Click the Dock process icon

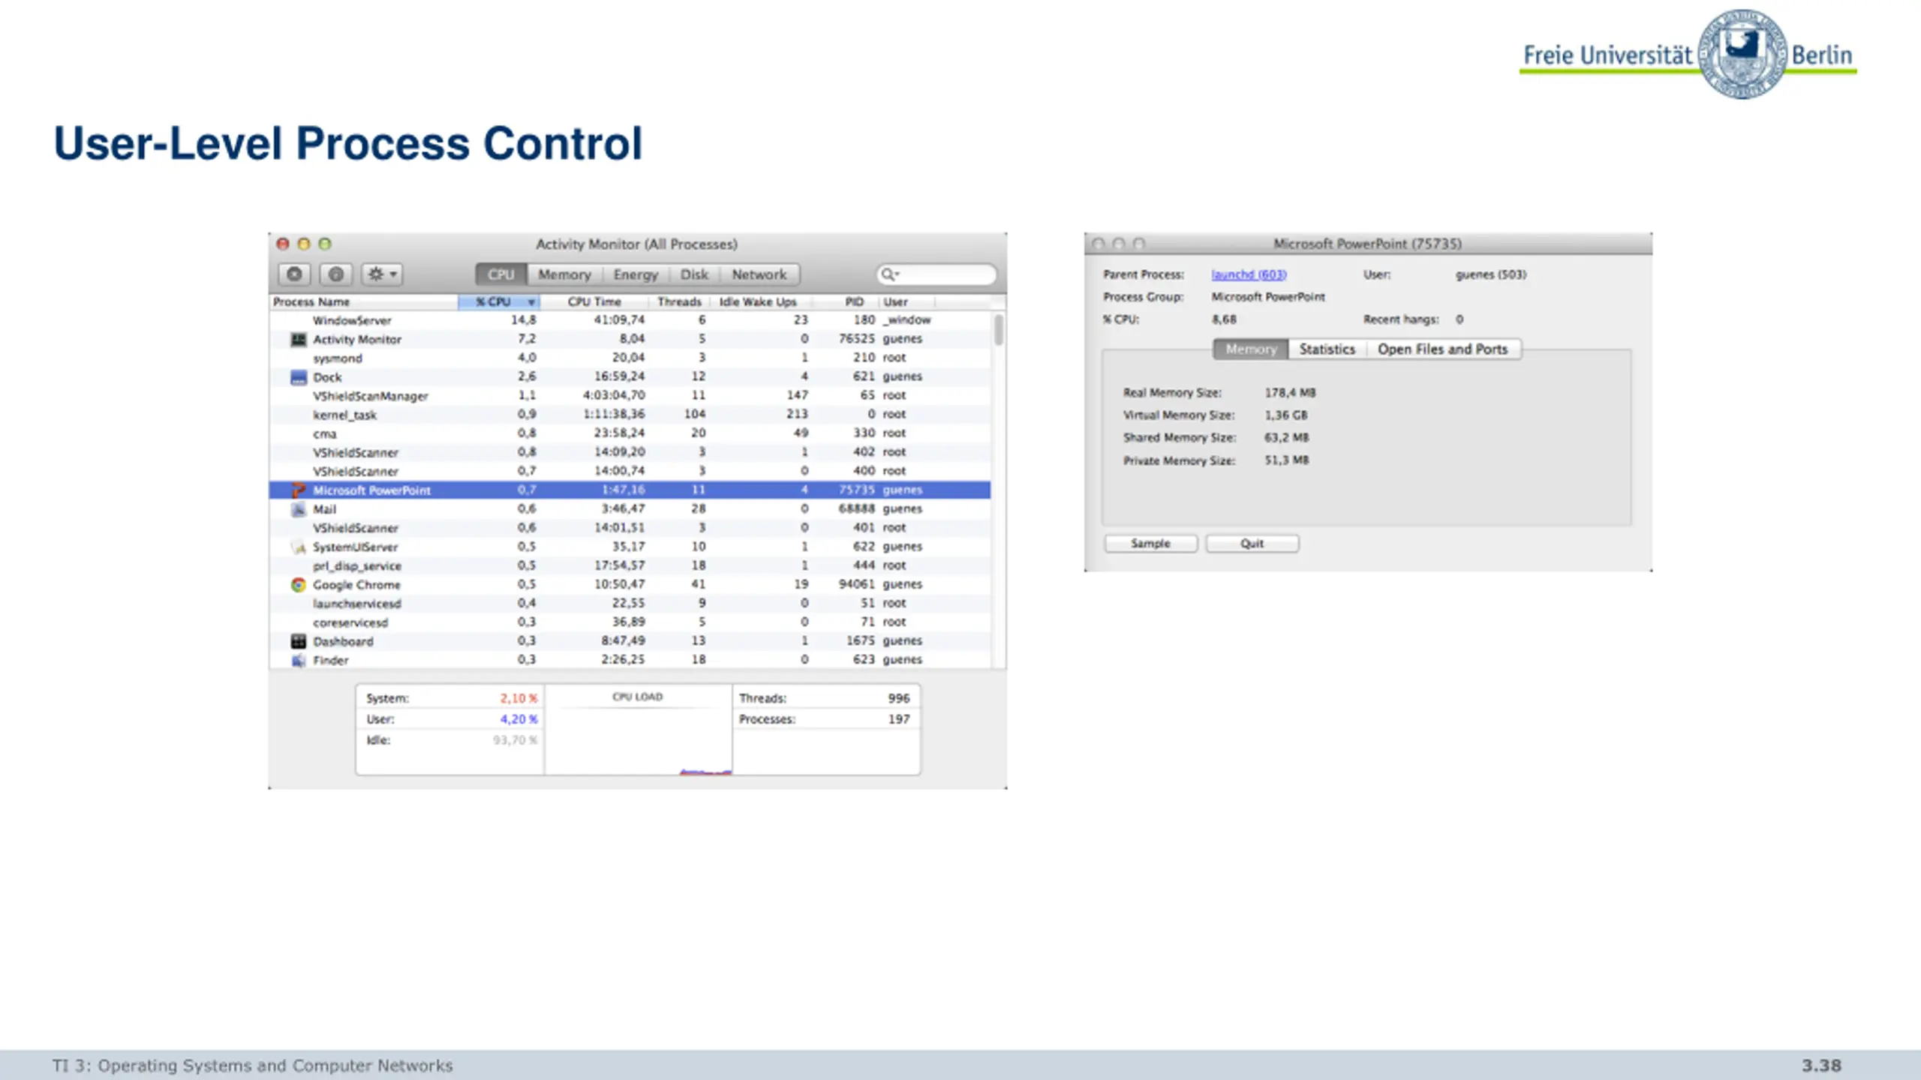pyautogui.click(x=299, y=376)
